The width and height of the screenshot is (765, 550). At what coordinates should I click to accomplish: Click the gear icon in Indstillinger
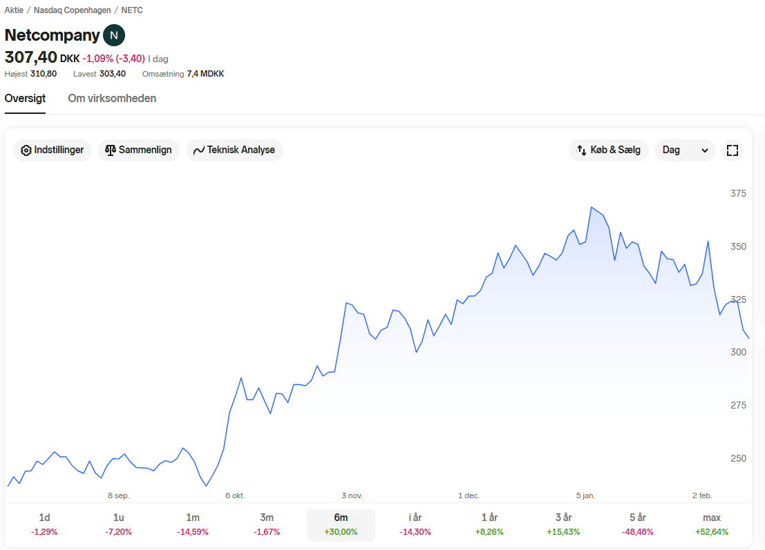[26, 150]
